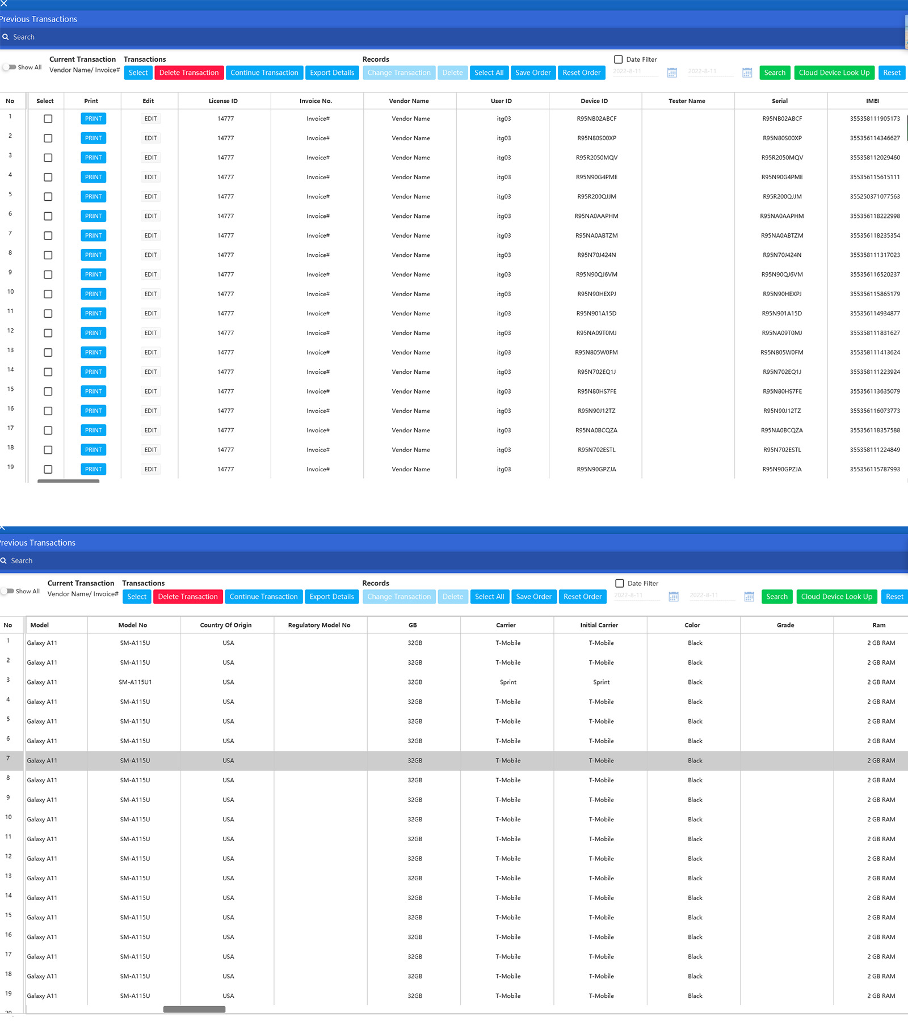
Task: Select the Sprint carrier row with model SM-A115U1
Action: point(508,682)
